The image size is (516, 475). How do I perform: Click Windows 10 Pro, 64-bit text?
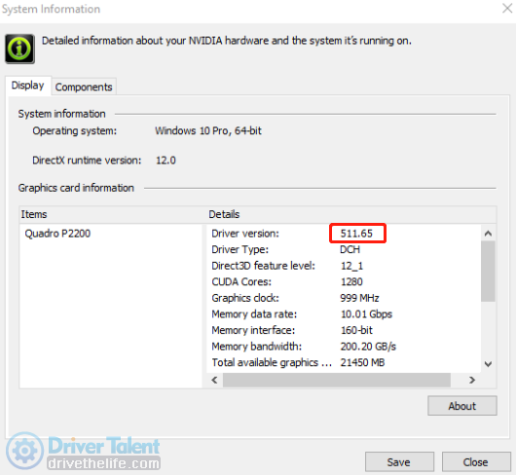click(x=208, y=131)
